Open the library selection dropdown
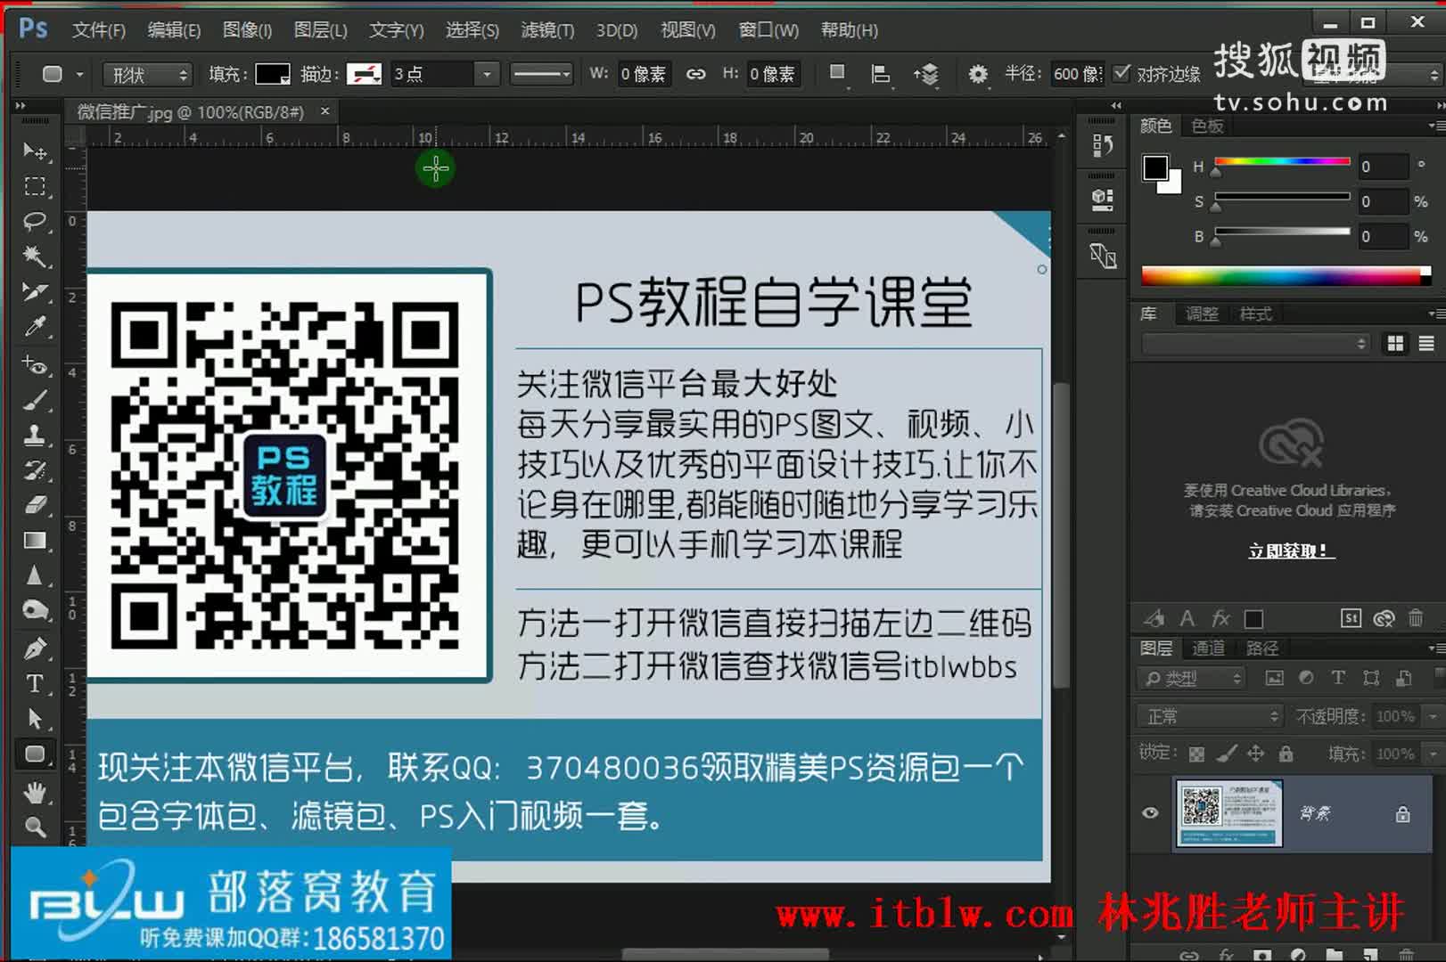Image resolution: width=1446 pixels, height=962 pixels. [x=1255, y=344]
